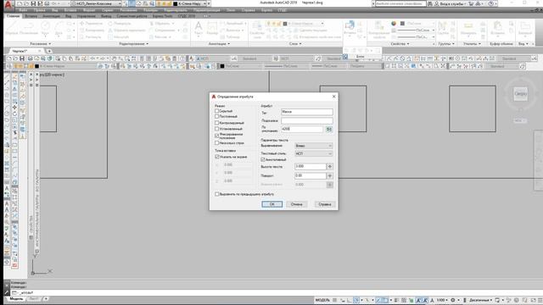
Task: Switch to the Вставка ribbon tab
Action: 31,16
